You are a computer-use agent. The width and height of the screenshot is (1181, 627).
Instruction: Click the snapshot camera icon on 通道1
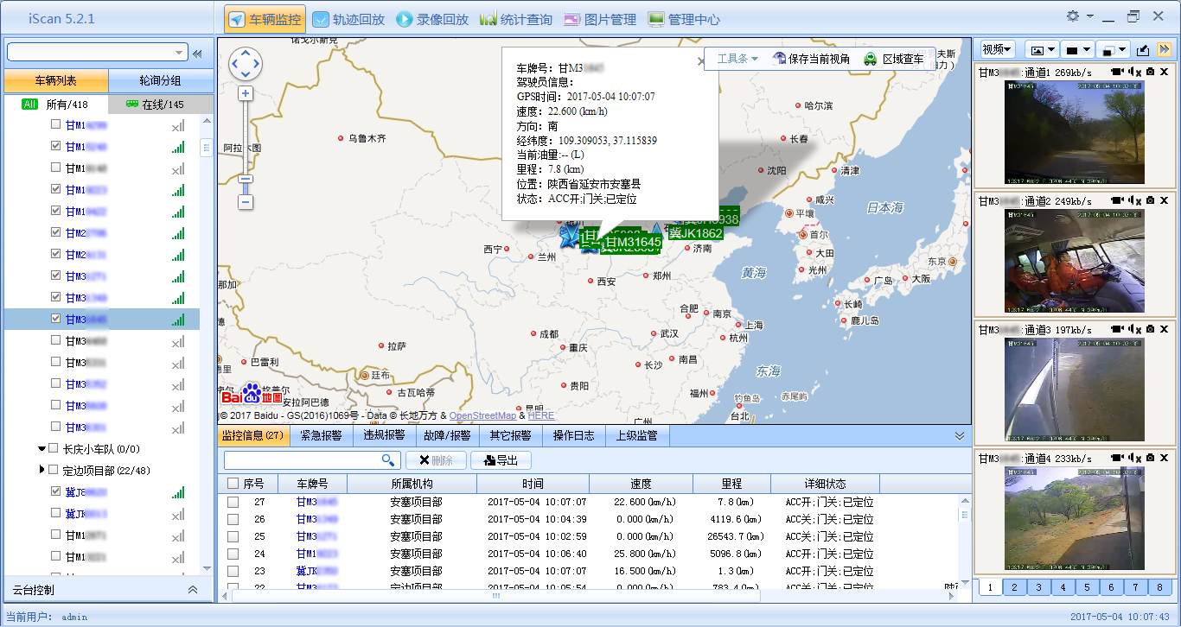coord(1150,73)
